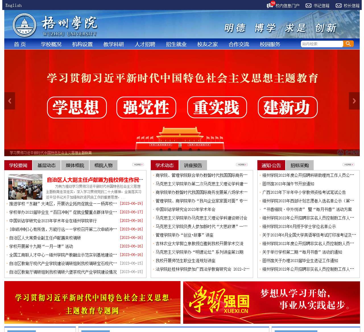Select the 通知·公告 tab
The width and height of the screenshot is (364, 332).
click(271, 165)
